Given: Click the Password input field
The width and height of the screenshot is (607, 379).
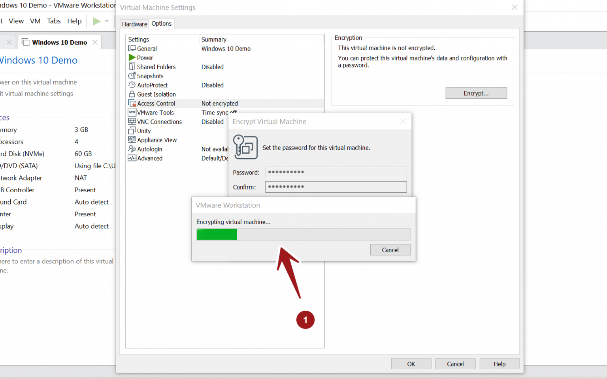Looking at the screenshot, I should tap(336, 172).
